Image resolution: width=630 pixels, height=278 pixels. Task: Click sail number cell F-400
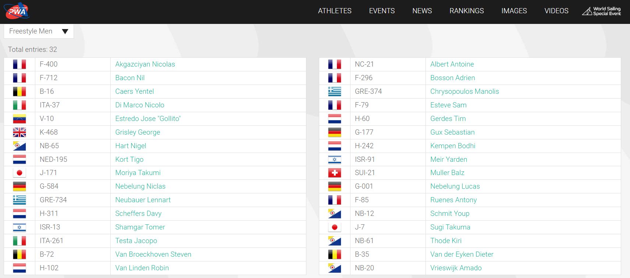tap(73, 64)
